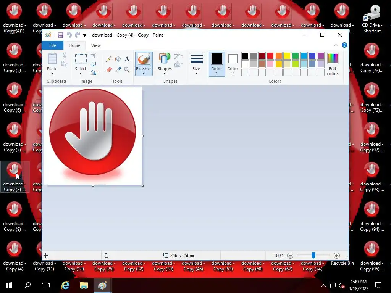
Task: Click the taskbar clock showing 1:49 PM
Action: [x=358, y=285]
